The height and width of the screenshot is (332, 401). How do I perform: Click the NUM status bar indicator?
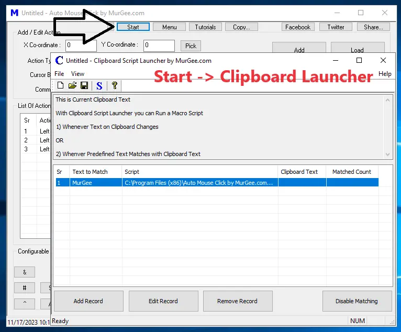[358, 321]
